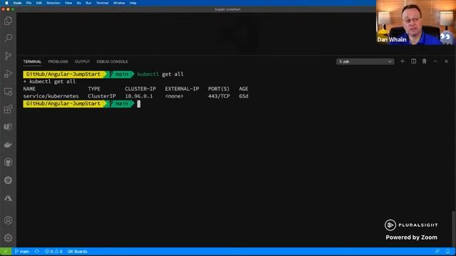
Task: Click the terminal vertical scrollbar
Action: (454, 229)
